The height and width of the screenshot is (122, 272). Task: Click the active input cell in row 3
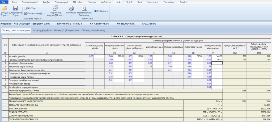(217, 63)
